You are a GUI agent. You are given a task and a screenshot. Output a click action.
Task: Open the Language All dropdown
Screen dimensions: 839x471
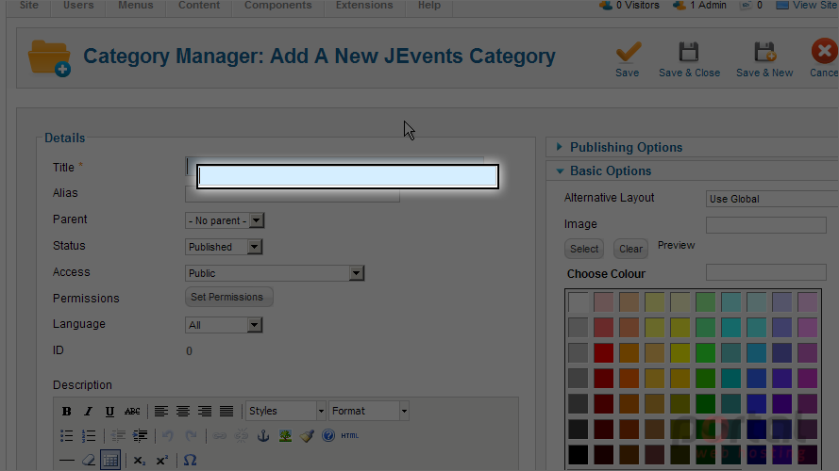224,325
